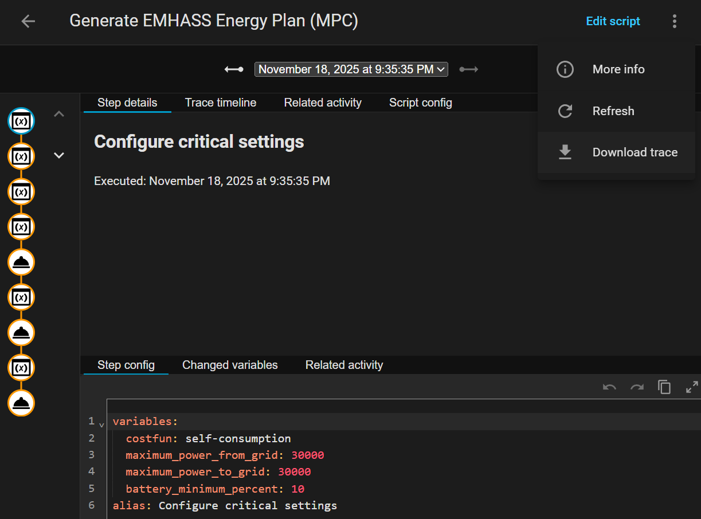Click the down chevron beside the graph

59,155
